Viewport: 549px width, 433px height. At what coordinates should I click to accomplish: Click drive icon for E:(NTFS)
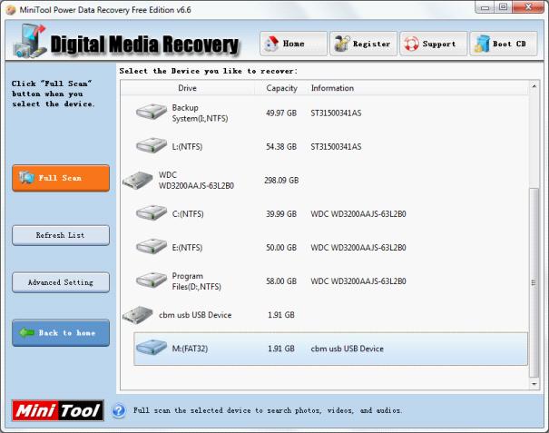coord(152,247)
